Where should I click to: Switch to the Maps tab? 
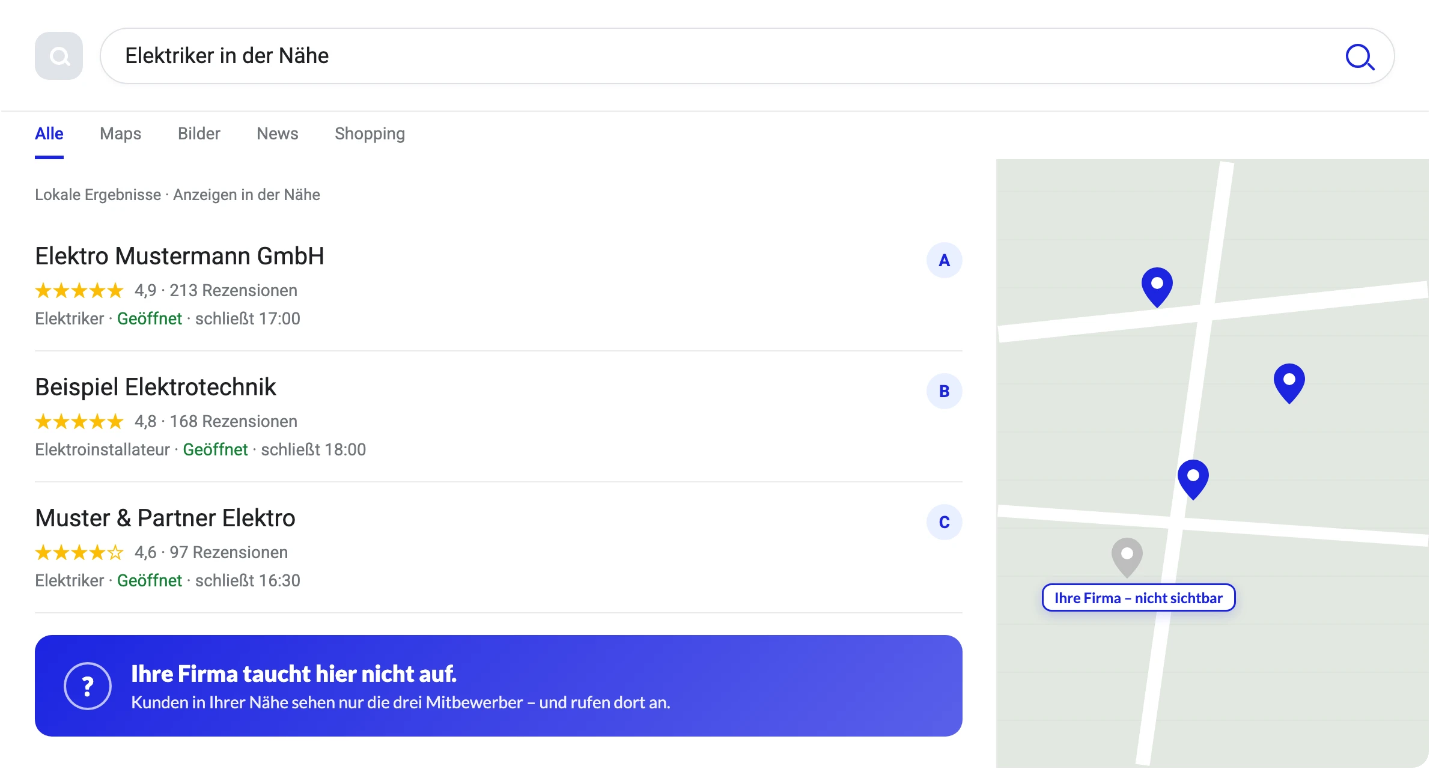pos(120,133)
